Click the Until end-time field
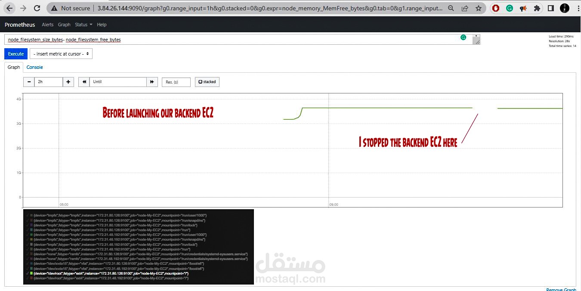 (118, 82)
